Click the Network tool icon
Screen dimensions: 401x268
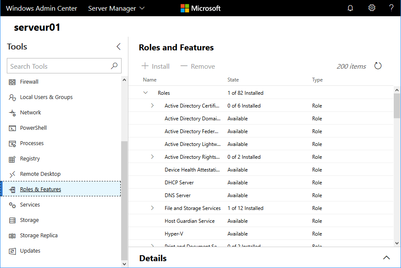12,113
